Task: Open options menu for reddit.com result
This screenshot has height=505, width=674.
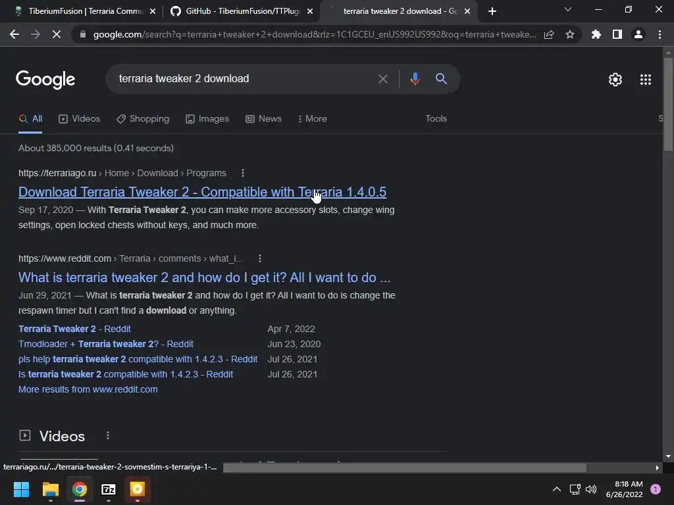Action: [x=259, y=258]
